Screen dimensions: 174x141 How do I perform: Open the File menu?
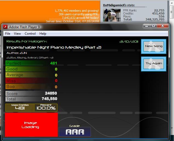tap(8, 34)
